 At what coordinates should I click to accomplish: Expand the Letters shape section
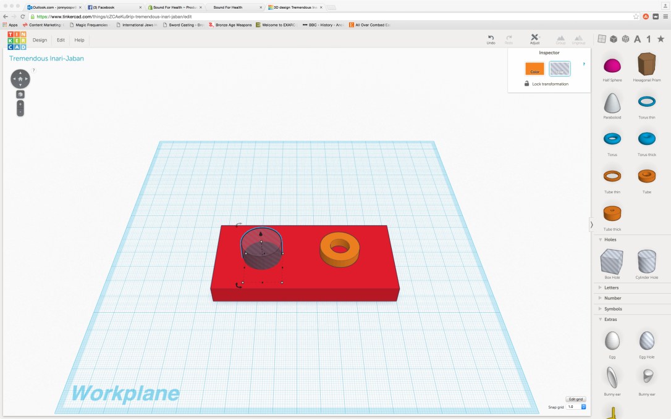612,288
